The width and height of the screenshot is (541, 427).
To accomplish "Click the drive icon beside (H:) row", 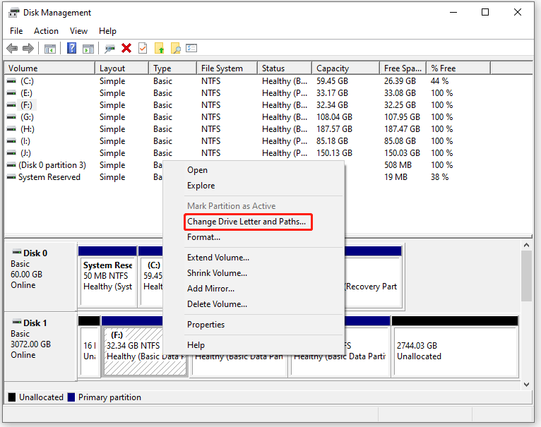I will click(x=11, y=129).
